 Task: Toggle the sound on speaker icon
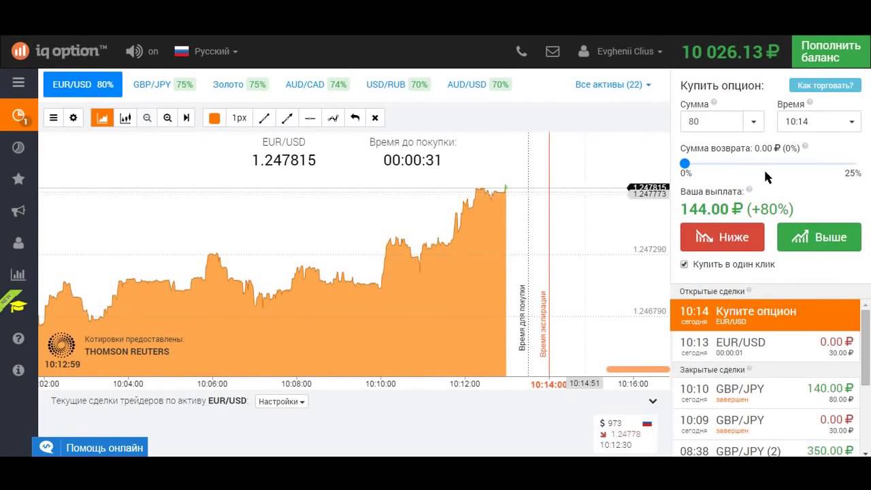click(x=134, y=51)
